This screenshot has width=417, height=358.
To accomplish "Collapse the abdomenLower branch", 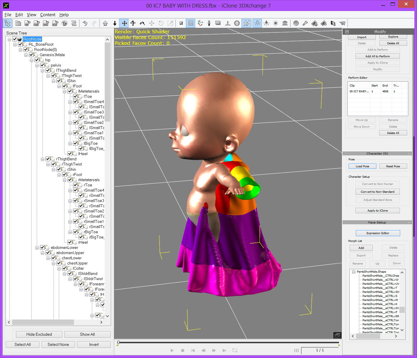I will coord(37,247).
